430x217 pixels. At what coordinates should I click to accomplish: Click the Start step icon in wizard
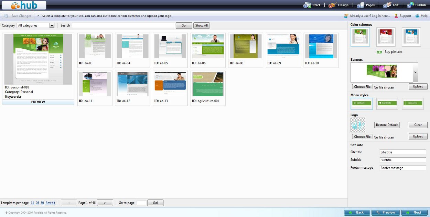pyautogui.click(x=307, y=5)
